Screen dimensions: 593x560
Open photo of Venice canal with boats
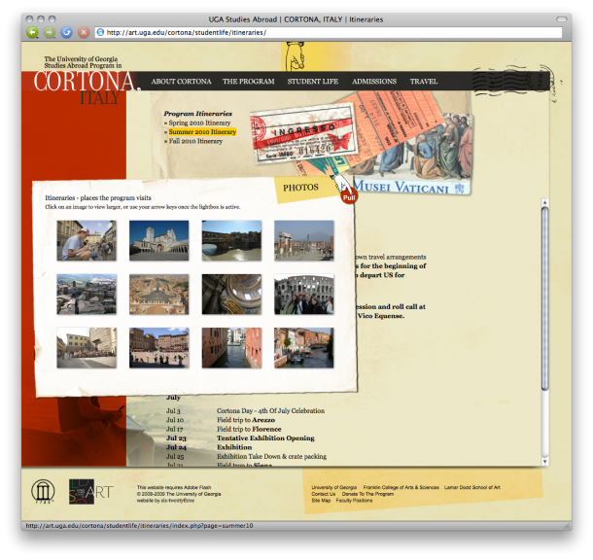pyautogui.click(x=304, y=348)
